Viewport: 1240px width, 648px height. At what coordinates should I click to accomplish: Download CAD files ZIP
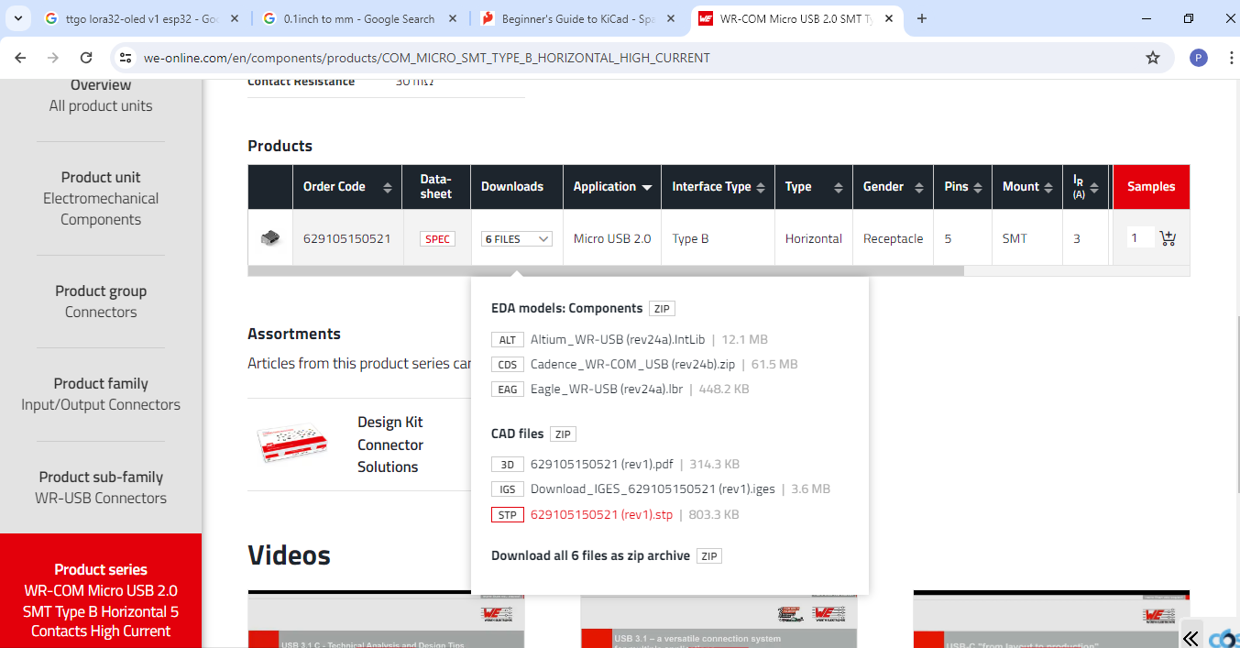pyautogui.click(x=563, y=434)
